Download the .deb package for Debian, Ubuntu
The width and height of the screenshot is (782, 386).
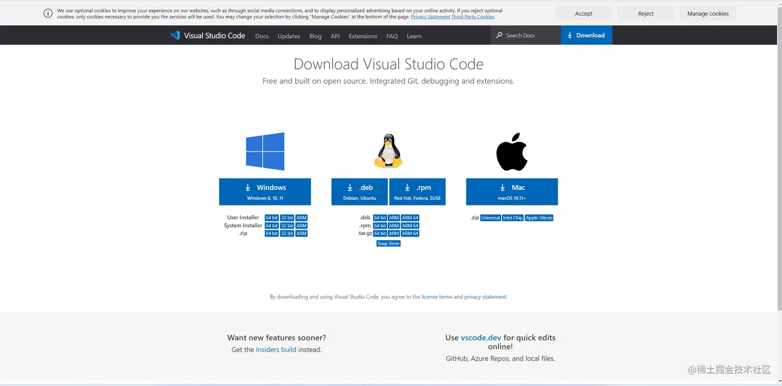359,192
